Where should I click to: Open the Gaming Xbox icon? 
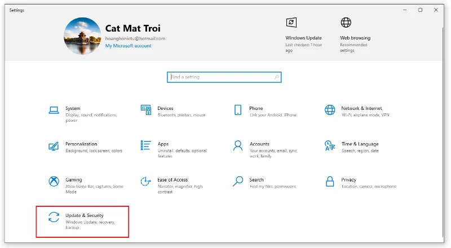tap(54, 181)
